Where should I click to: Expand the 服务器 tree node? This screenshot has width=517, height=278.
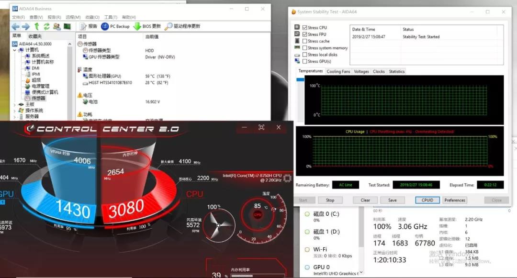point(14,117)
